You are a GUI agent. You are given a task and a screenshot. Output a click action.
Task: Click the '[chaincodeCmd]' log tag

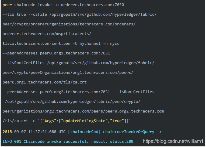tap(84, 132)
